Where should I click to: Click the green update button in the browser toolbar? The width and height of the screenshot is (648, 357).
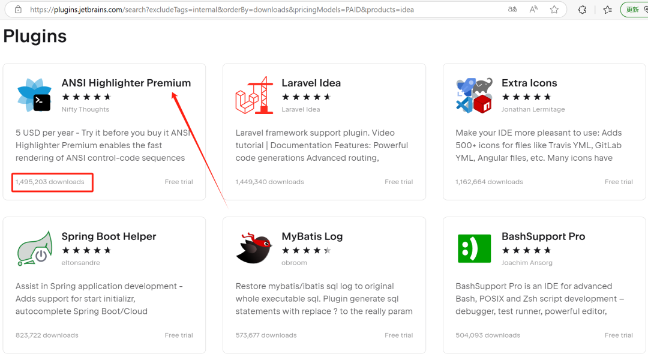tap(634, 10)
